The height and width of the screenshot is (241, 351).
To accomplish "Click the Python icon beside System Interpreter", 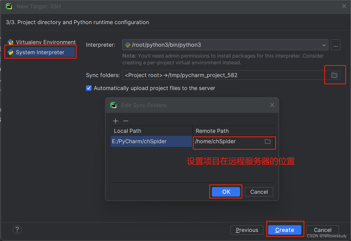I will pyautogui.click(x=10, y=52).
